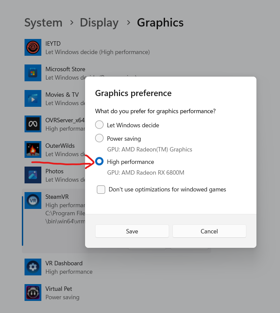
Task: Choose the Power saving radio button
Action: (99, 138)
